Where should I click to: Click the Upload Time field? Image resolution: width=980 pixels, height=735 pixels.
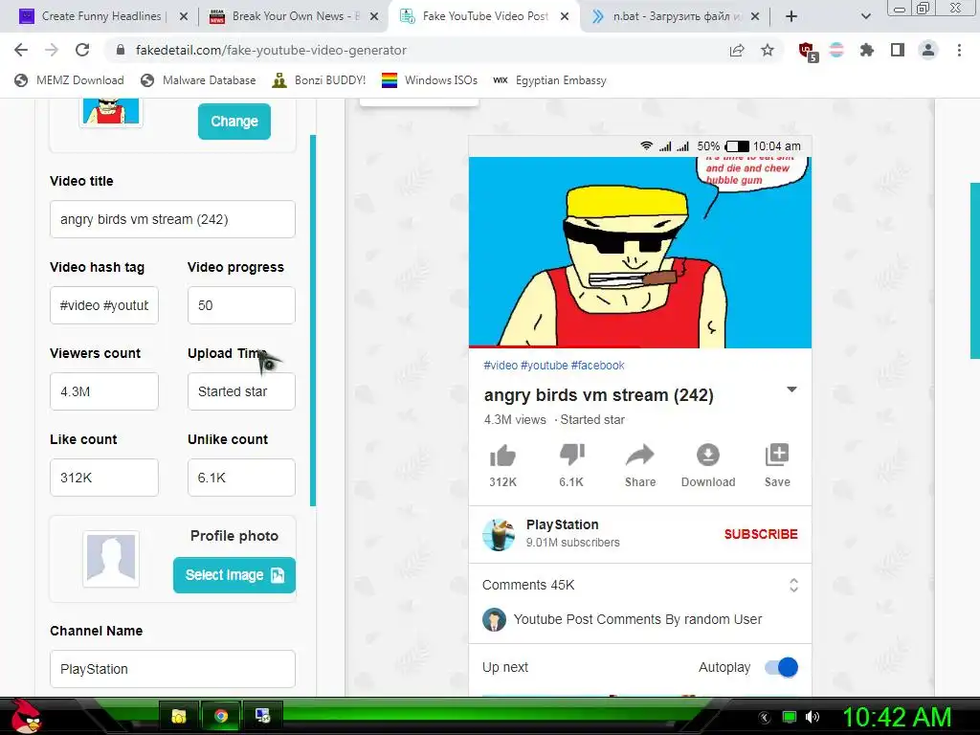tap(241, 391)
